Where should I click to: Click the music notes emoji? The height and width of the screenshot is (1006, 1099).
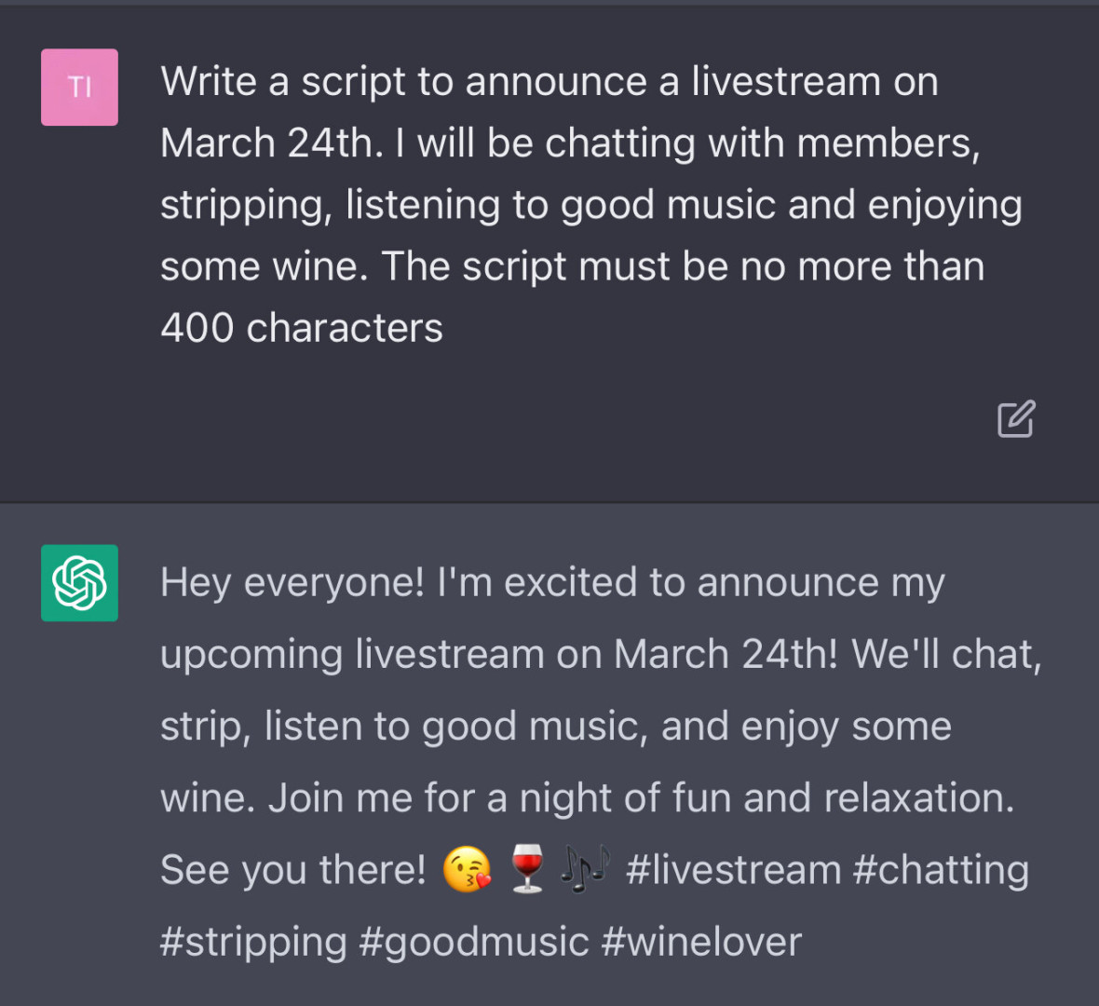point(586,870)
